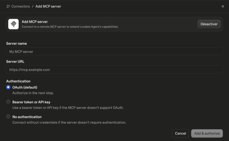
Task: Close the Add MCP server dialog
Action: (223, 7)
